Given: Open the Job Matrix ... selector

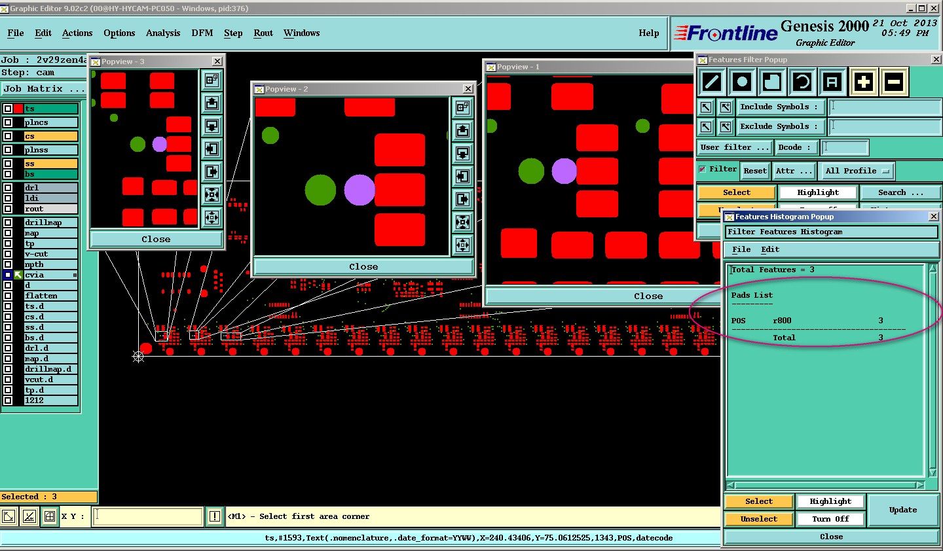Looking at the screenshot, I should pyautogui.click(x=44, y=88).
